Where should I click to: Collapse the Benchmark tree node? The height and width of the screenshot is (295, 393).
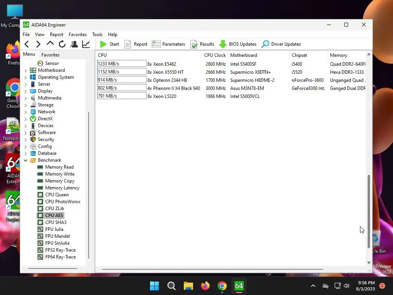[x=26, y=160]
